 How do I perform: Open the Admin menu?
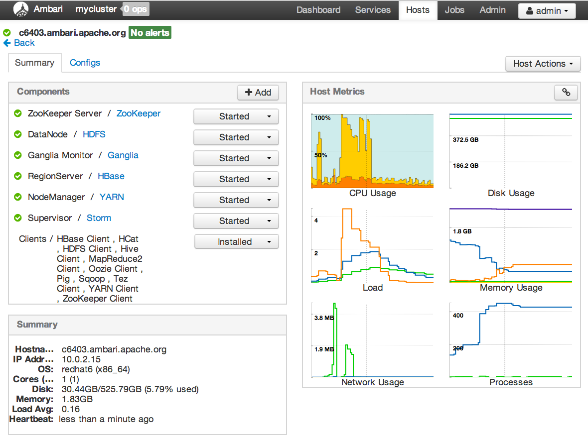(492, 10)
